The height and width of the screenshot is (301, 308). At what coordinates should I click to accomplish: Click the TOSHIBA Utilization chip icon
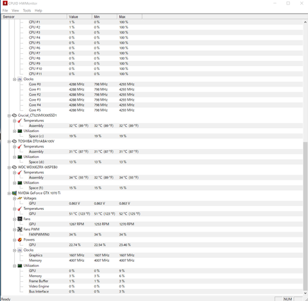pyautogui.click(x=20, y=157)
